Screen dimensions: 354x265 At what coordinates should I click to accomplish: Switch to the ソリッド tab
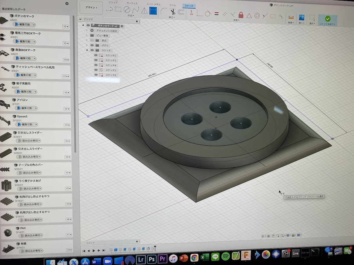coord(113,2)
